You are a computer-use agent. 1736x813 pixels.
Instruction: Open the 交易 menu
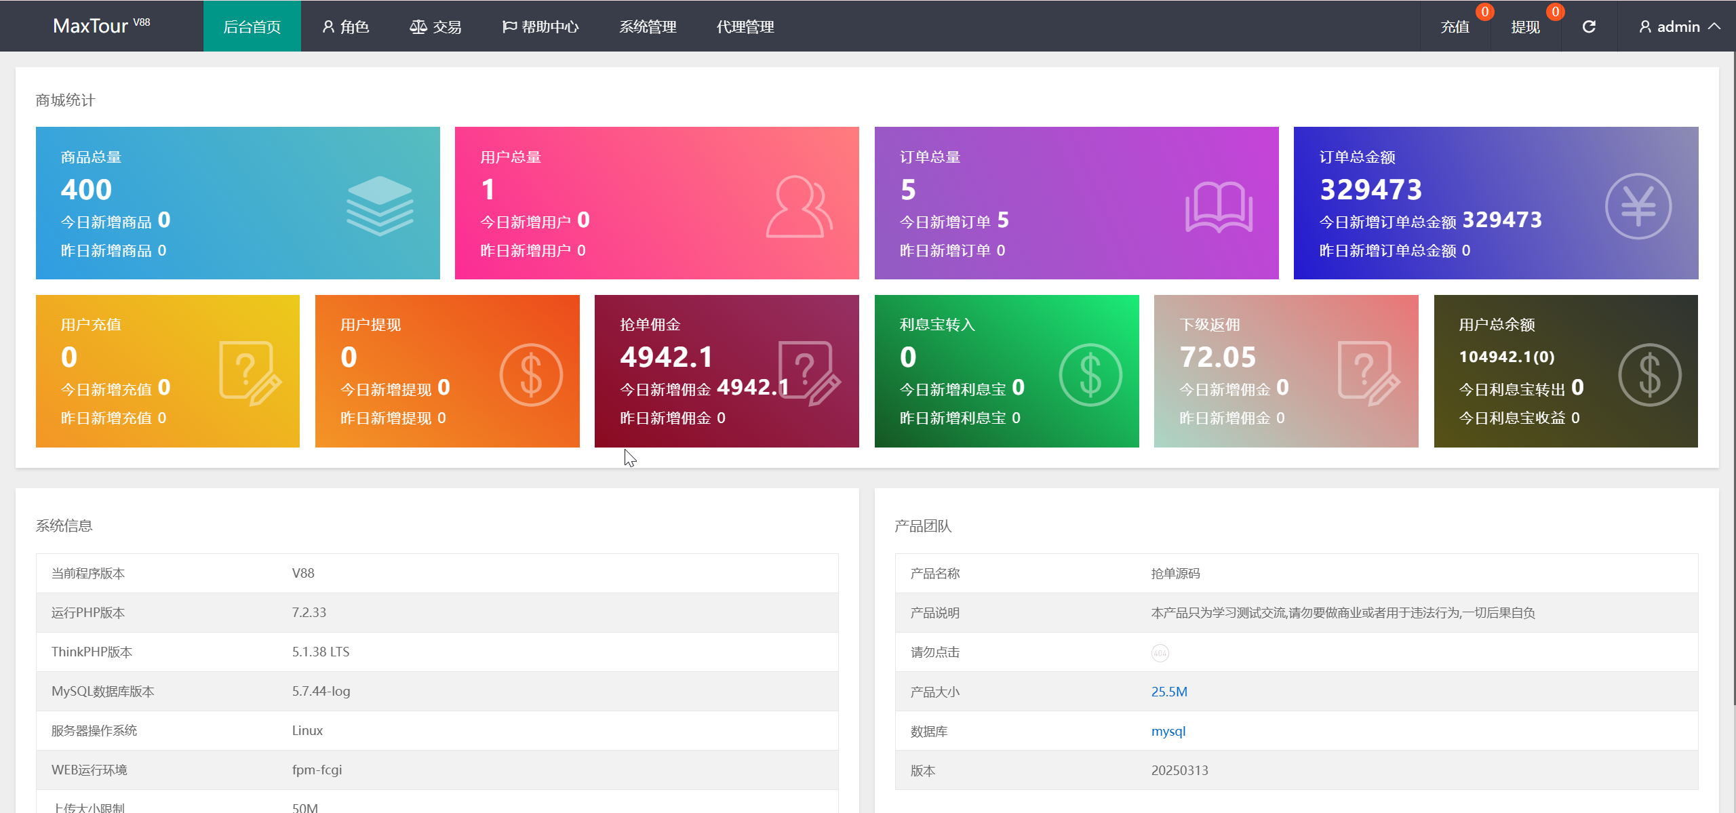coord(435,26)
